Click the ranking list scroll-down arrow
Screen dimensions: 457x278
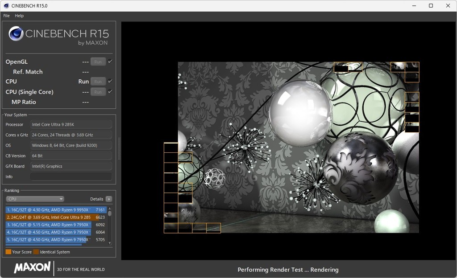[110, 244]
